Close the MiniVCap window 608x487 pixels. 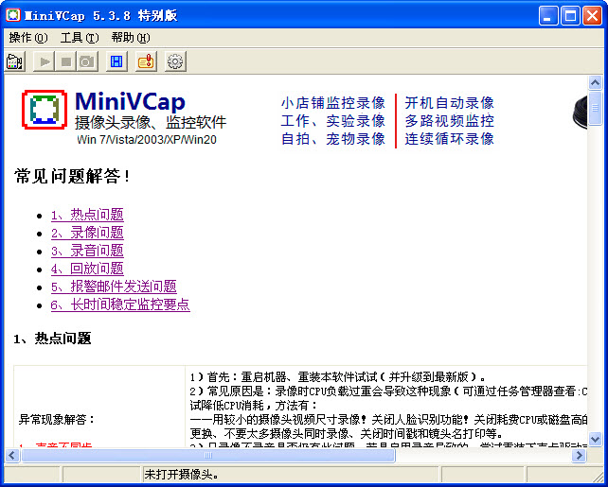(592, 16)
